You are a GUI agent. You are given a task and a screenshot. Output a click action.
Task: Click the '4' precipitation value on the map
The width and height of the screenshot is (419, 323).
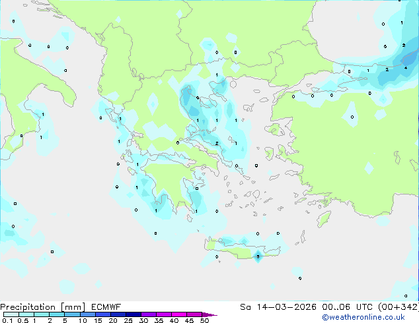tap(406, 68)
